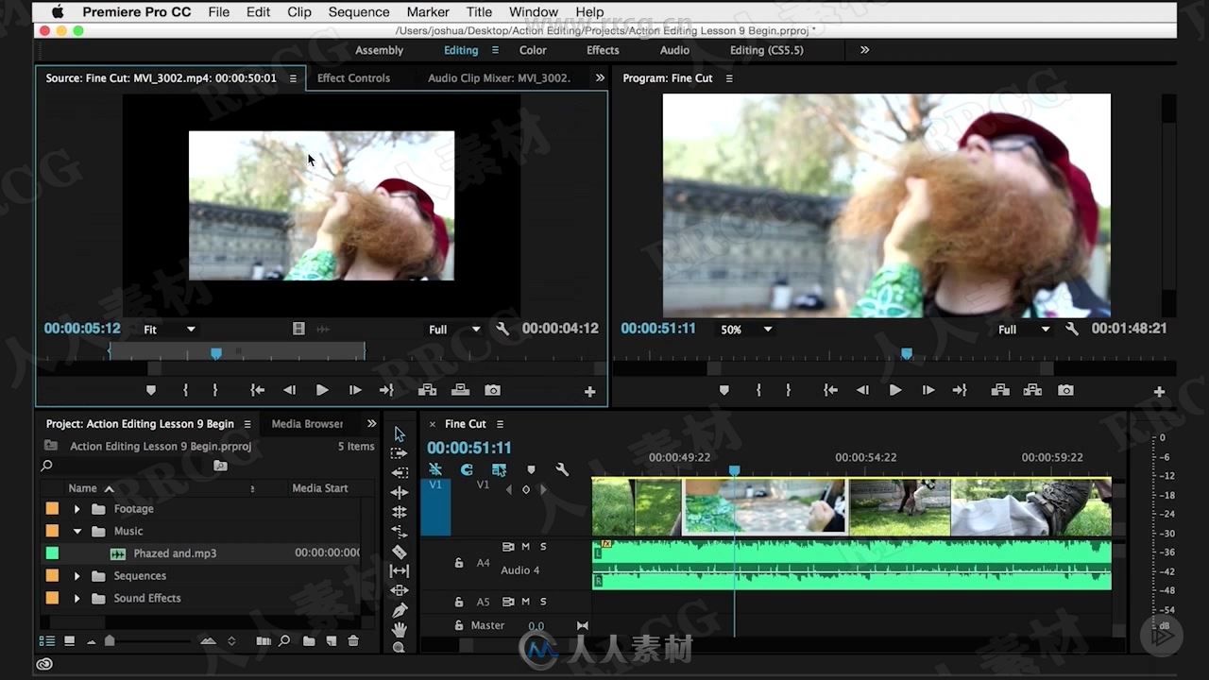Click Automate to Sequence icon
Screen dimensions: 1209x680
[x=263, y=641]
